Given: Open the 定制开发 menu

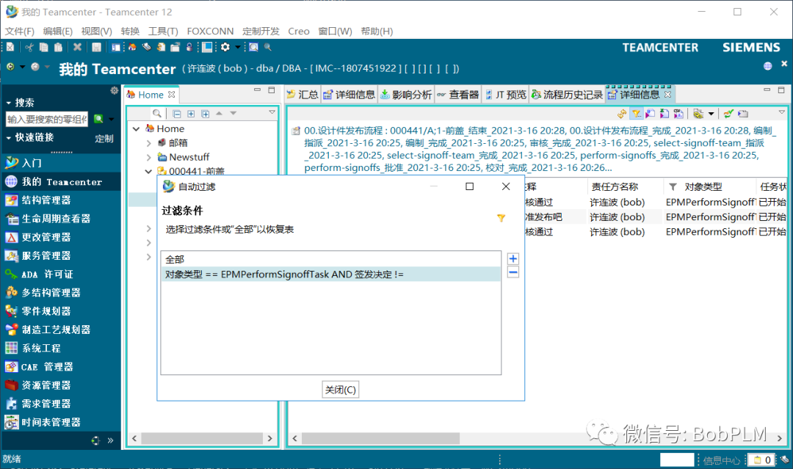Looking at the screenshot, I should (x=261, y=32).
